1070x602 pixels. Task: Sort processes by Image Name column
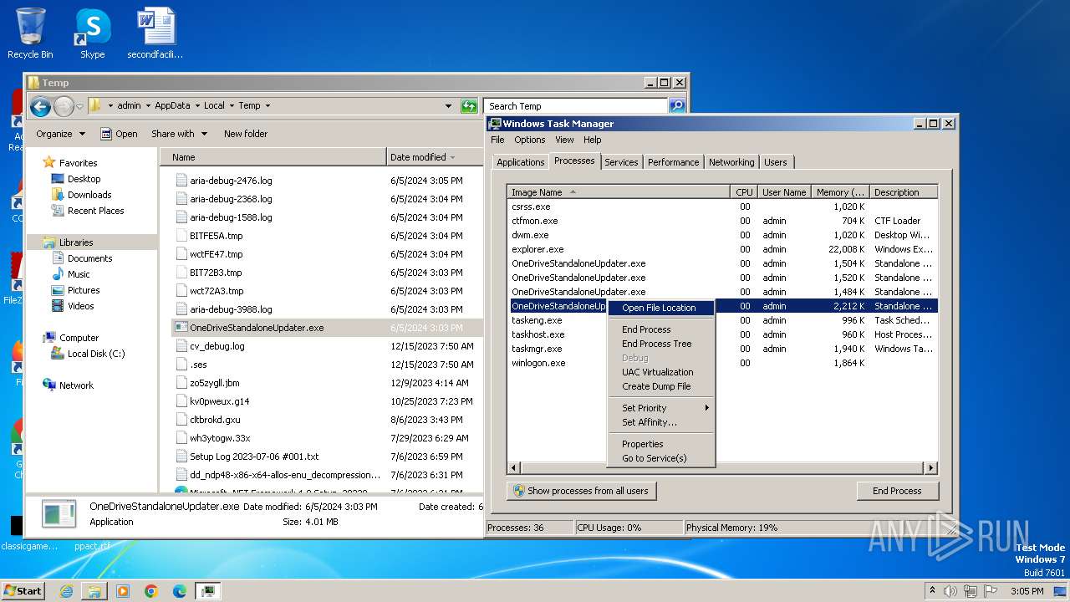[x=619, y=192]
